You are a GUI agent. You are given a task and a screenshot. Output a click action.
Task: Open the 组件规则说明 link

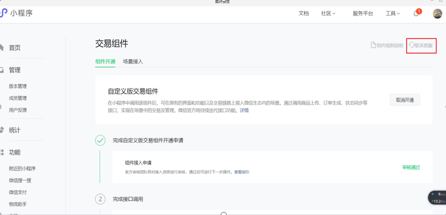pyautogui.click(x=390, y=45)
